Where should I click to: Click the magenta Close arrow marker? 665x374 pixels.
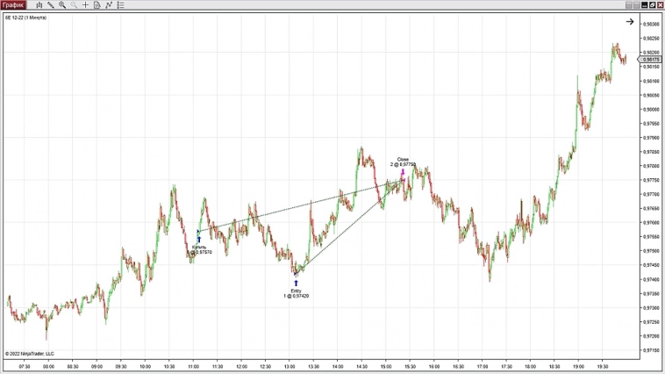point(403,172)
